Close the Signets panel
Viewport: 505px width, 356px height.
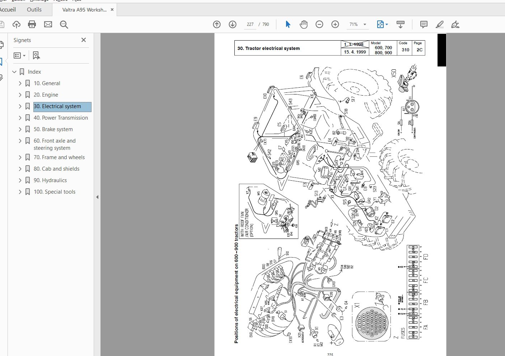[x=84, y=40]
